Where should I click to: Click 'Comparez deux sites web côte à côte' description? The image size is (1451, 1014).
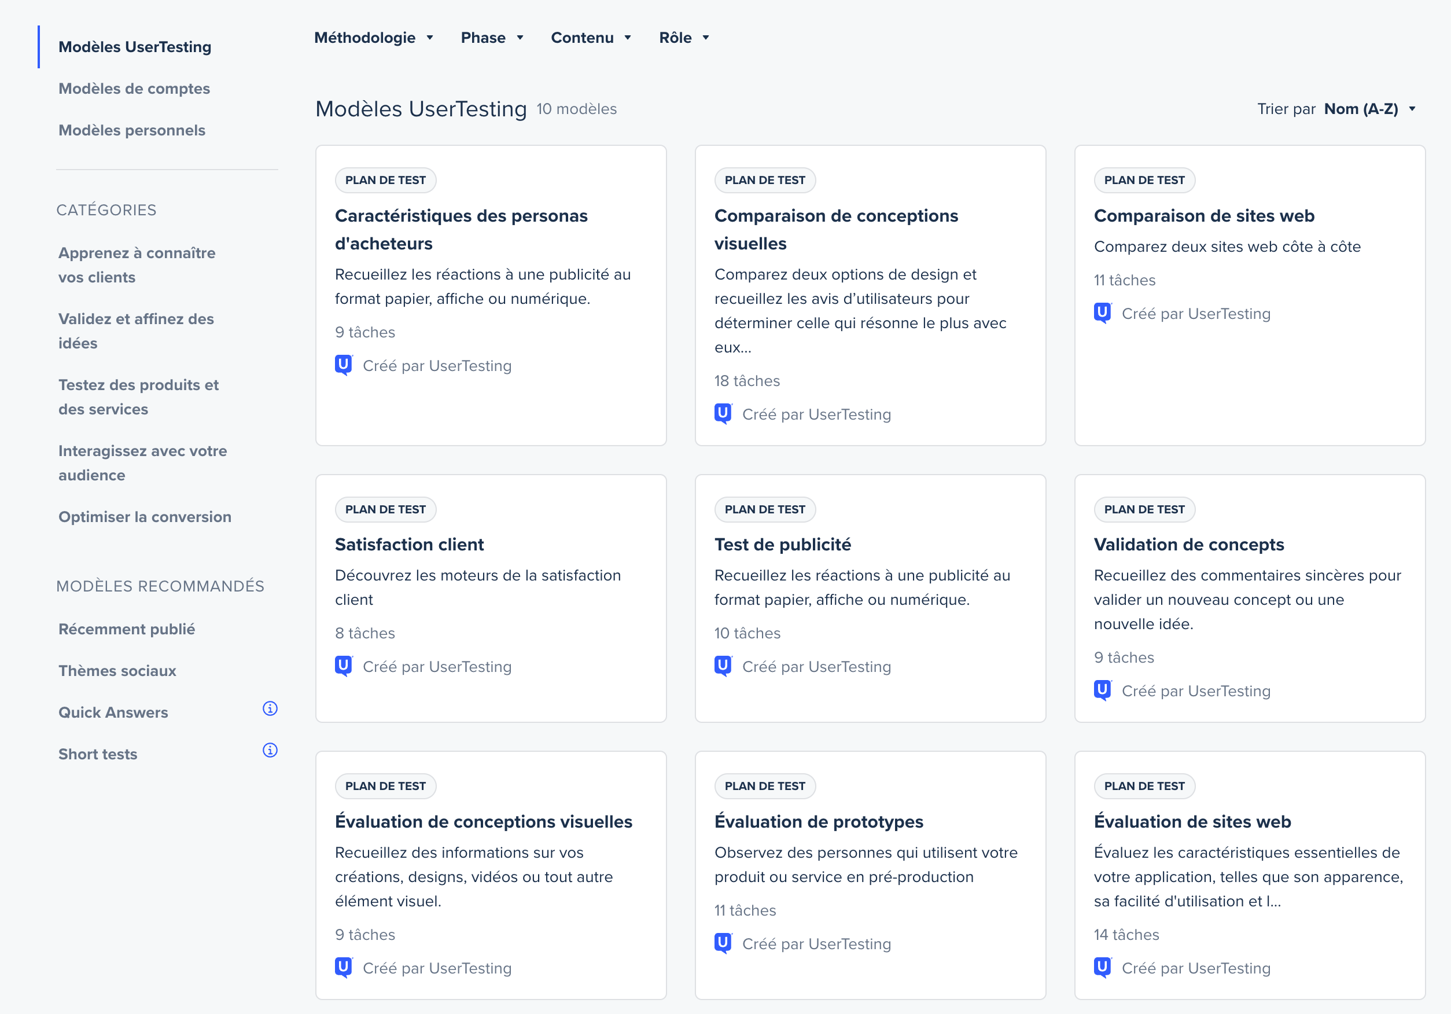pyautogui.click(x=1227, y=247)
